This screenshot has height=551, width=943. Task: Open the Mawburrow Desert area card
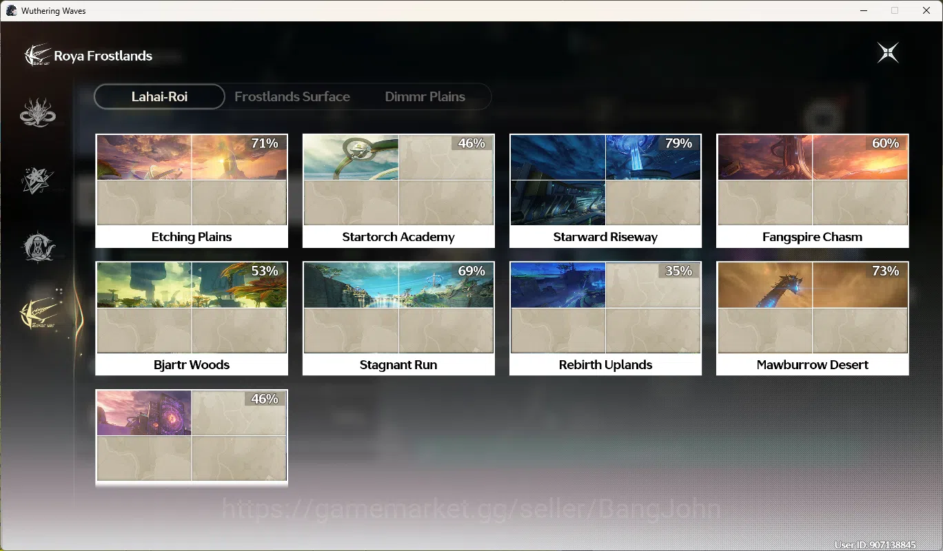point(812,318)
